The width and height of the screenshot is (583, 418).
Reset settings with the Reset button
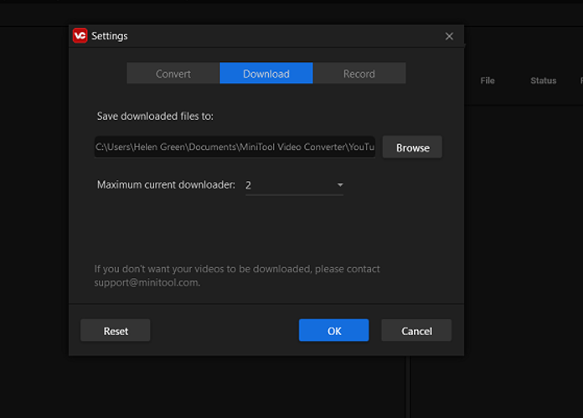pyautogui.click(x=116, y=330)
